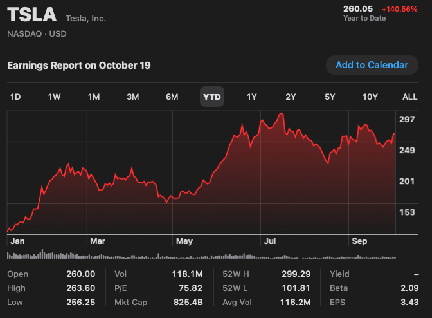Click the 201 price axis label
The width and height of the screenshot is (432, 318).
coord(407,181)
